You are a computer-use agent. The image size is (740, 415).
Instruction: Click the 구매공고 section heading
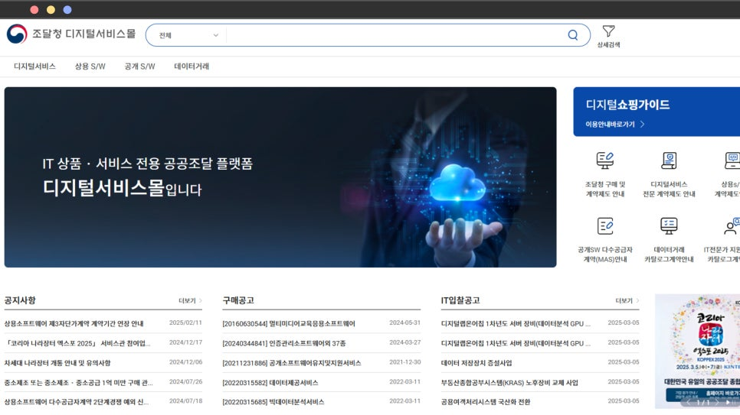(x=238, y=300)
